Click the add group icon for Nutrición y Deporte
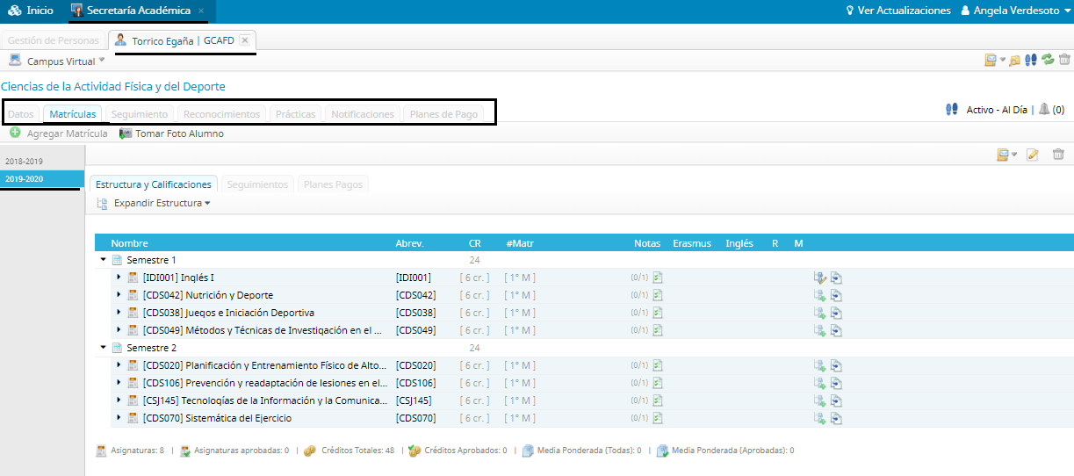Viewport: 1074px width, 476px height. coord(820,295)
